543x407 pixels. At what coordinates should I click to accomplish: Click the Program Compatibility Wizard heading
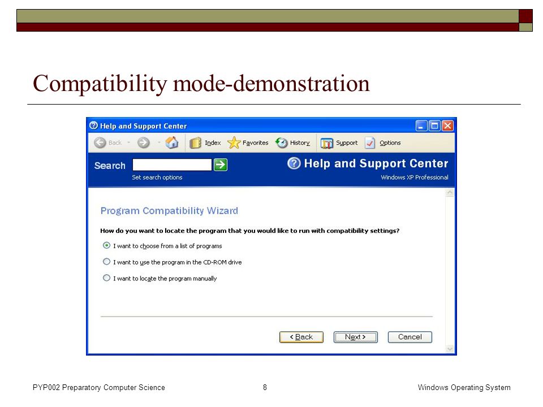point(169,211)
